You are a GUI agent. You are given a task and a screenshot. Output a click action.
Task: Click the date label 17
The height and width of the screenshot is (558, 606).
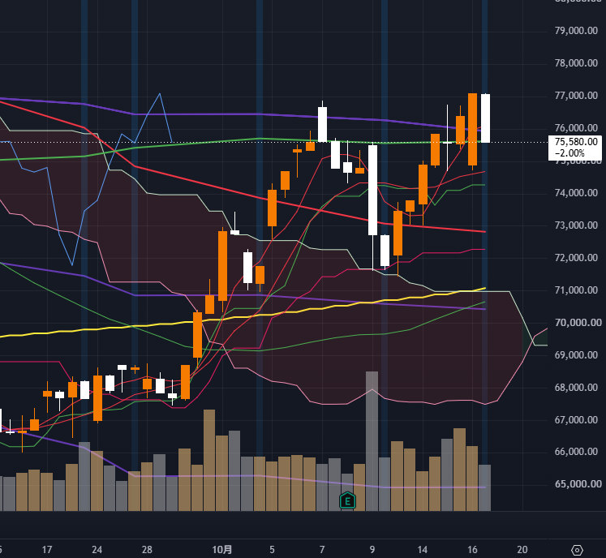(x=47, y=550)
